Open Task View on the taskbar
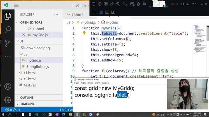 click(x=16, y=114)
